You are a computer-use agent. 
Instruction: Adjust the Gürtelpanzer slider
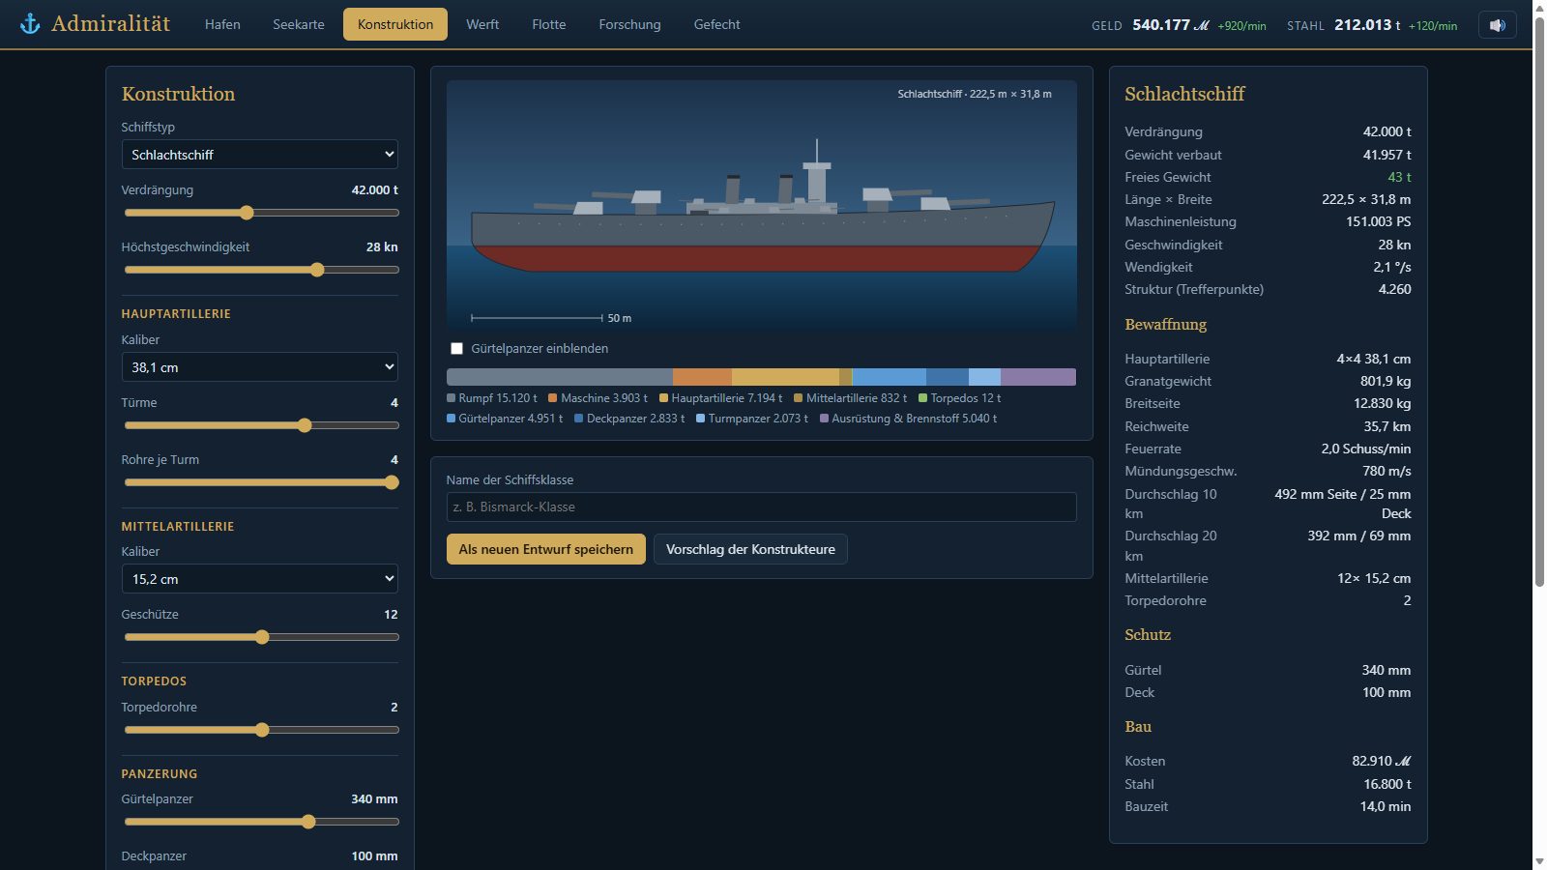261,822
